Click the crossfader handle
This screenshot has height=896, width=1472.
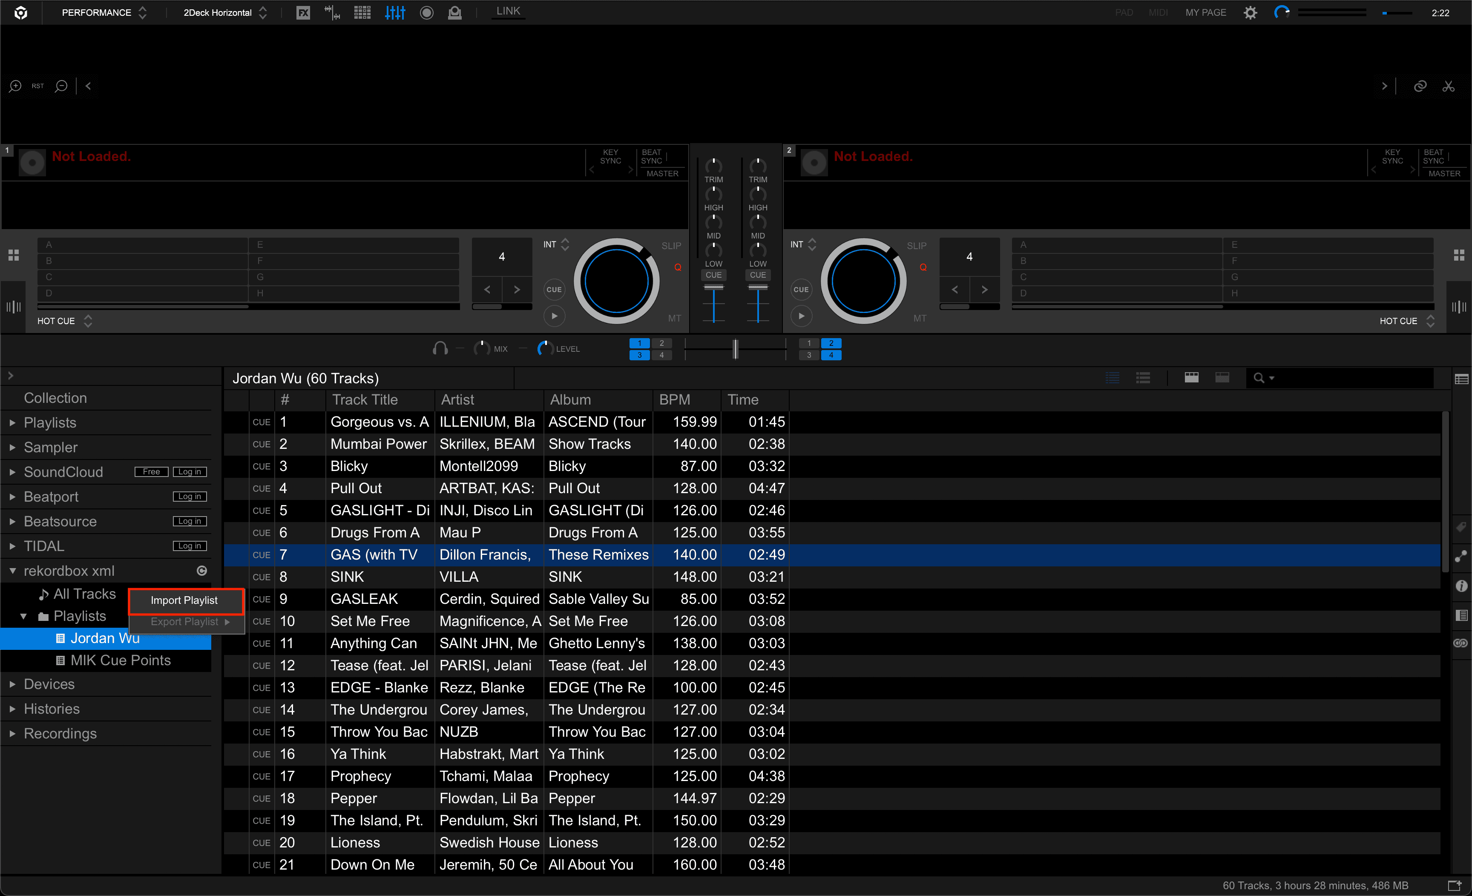[736, 348]
